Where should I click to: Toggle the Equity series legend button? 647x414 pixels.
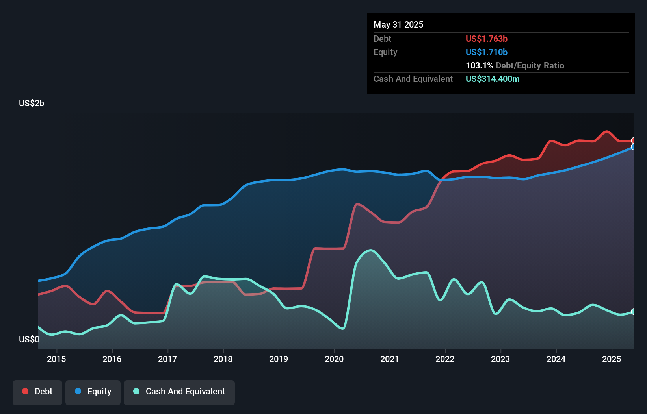point(93,392)
